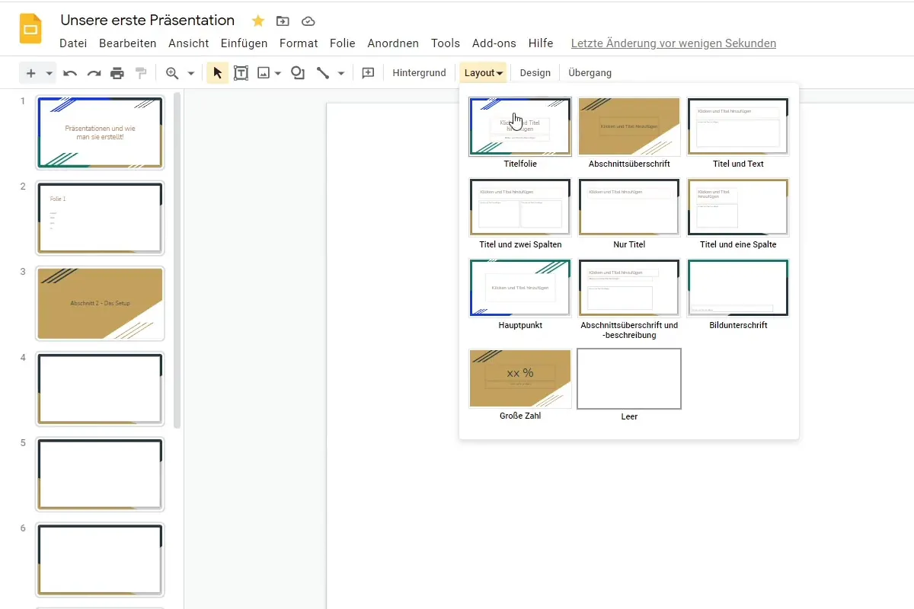Choose the Titel und eine Spalte layout
Image resolution: width=914 pixels, height=609 pixels.
738,207
